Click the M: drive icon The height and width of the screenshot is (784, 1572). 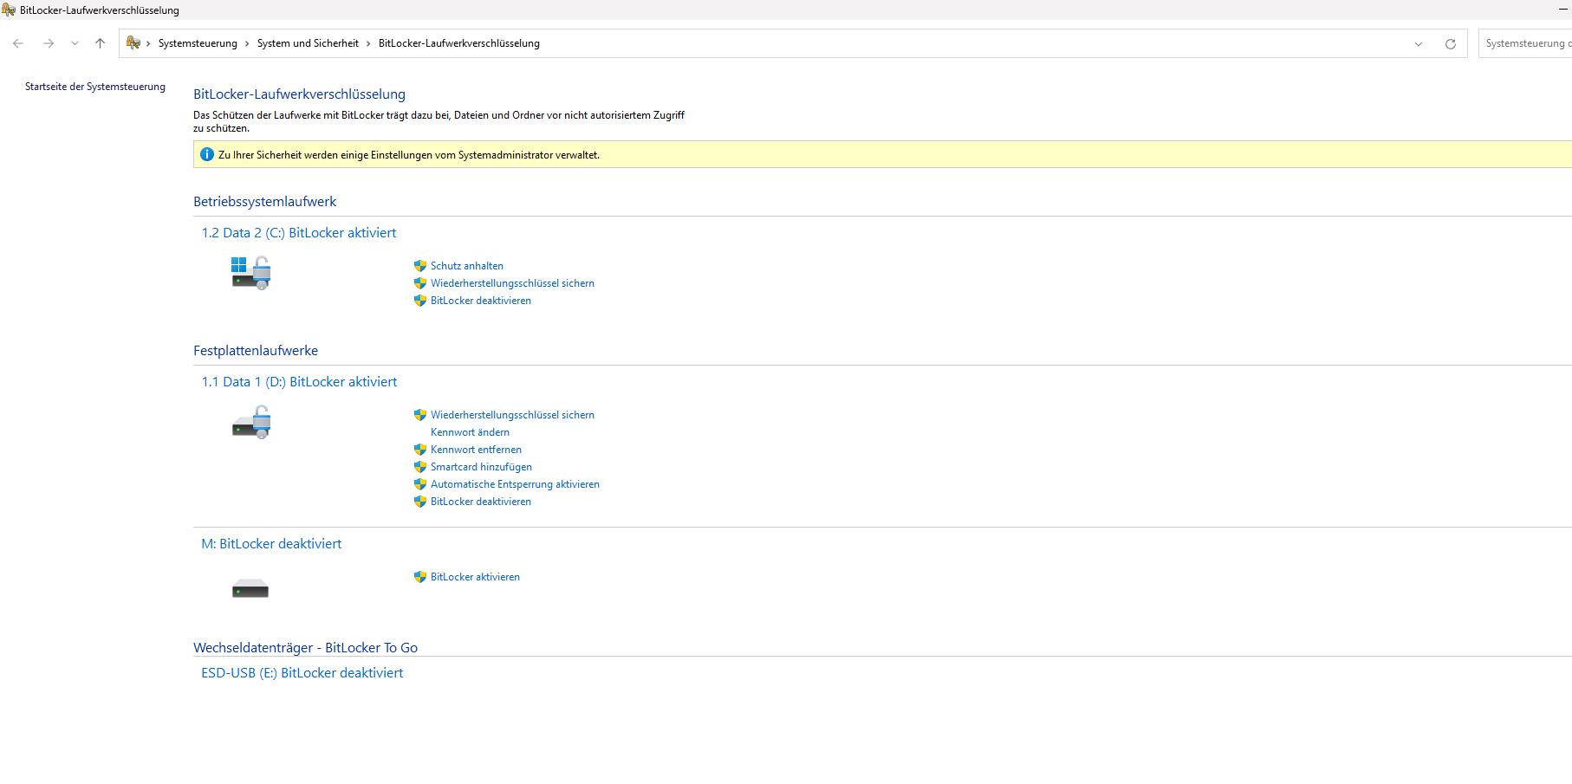[x=250, y=589]
